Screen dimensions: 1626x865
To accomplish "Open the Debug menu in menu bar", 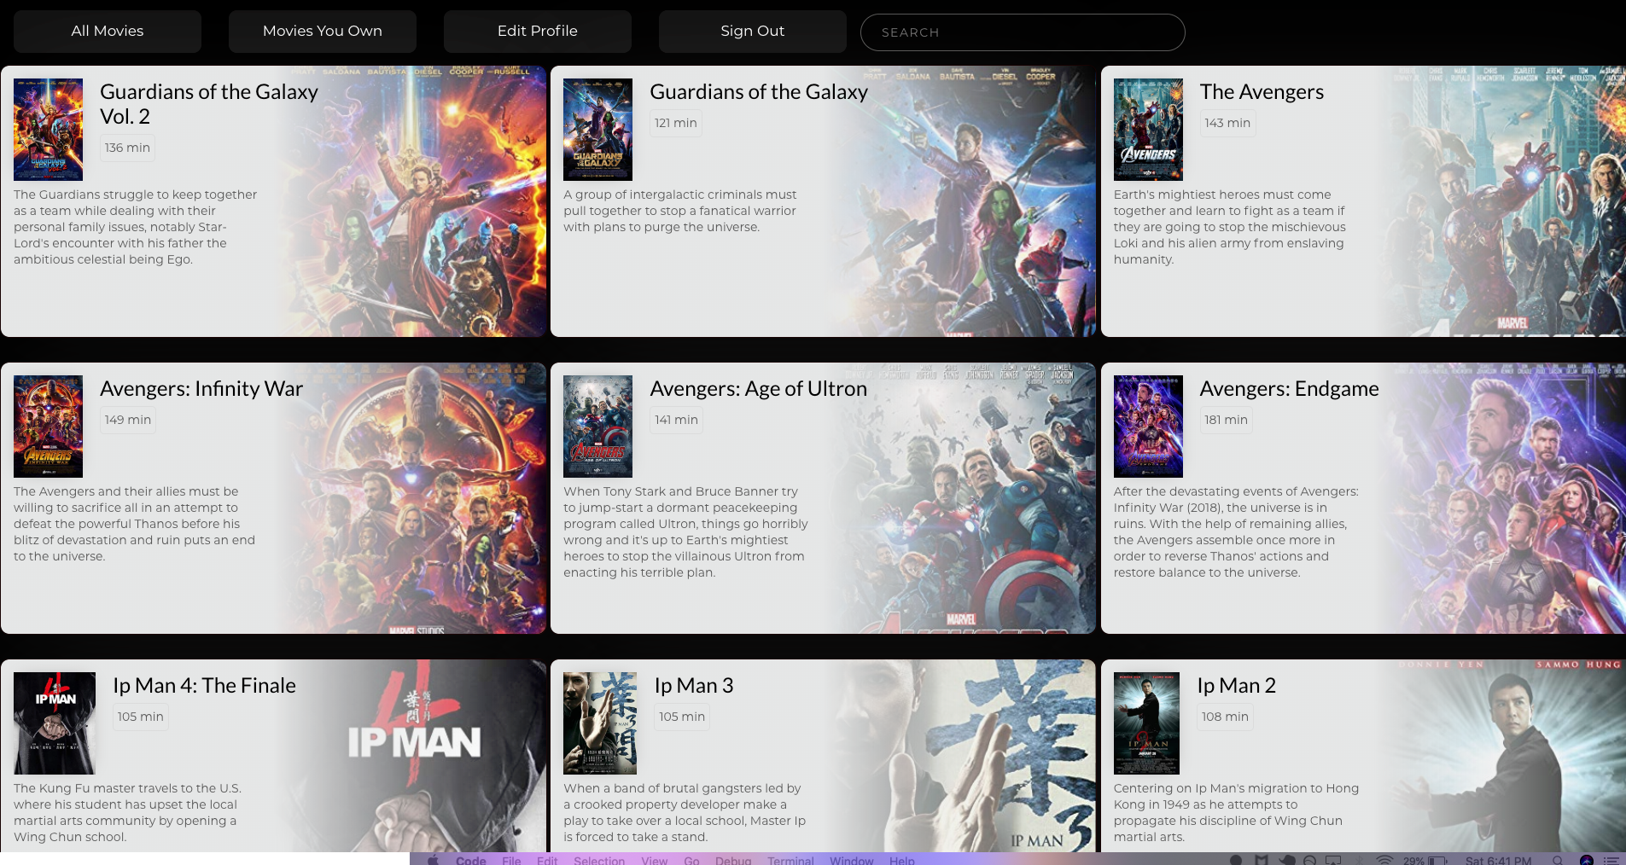I will pyautogui.click(x=733, y=860).
